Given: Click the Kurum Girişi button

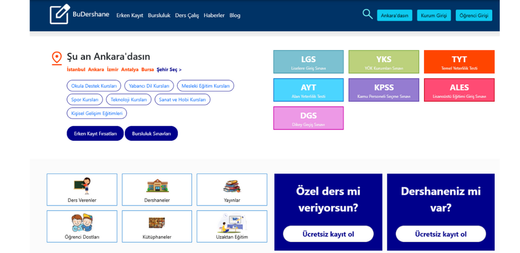Looking at the screenshot, I should 434,16.
